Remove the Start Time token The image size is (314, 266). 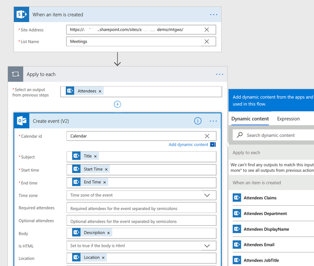106,169
